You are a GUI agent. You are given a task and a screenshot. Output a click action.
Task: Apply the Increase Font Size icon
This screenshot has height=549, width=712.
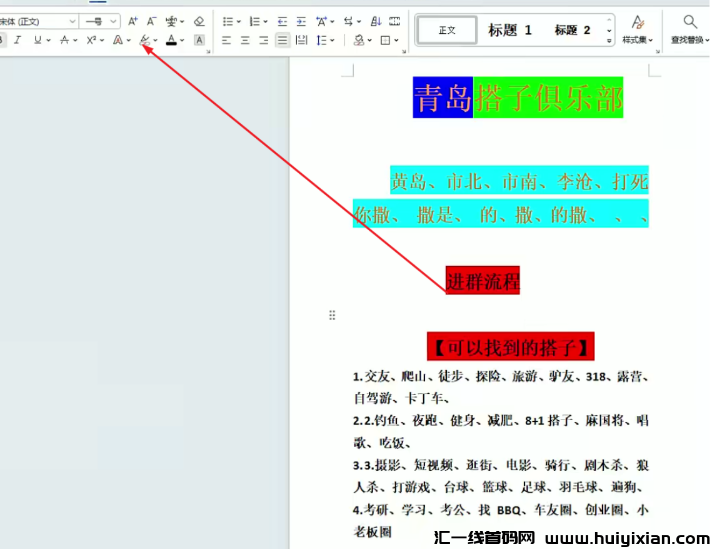tap(132, 21)
